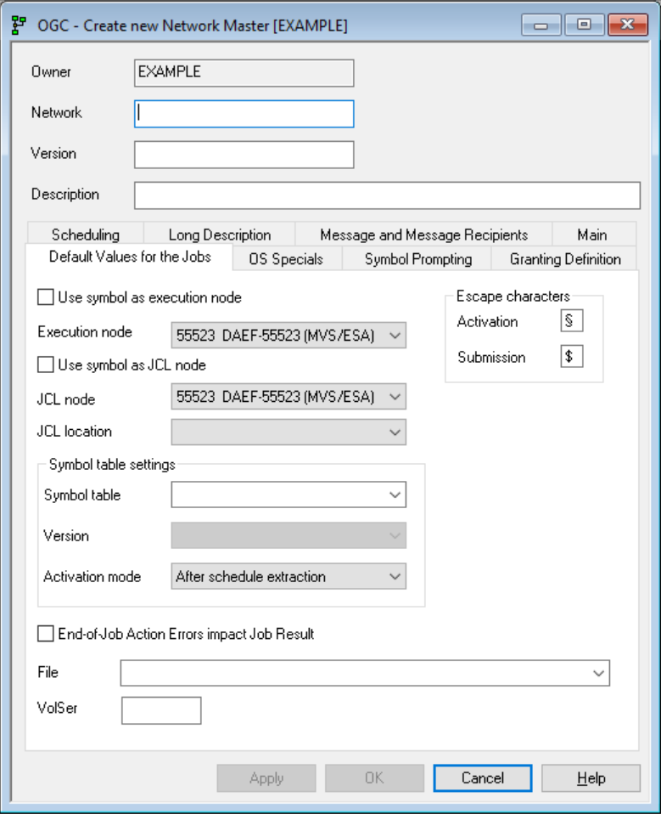
Task: Open the Long Description tab
Action: pyautogui.click(x=219, y=235)
